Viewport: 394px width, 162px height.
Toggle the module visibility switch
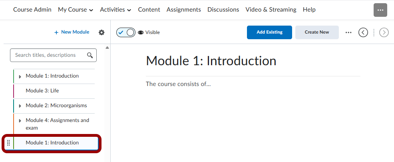(126, 32)
